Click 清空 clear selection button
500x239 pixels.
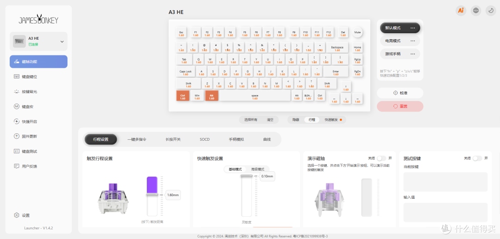[x=270, y=120]
